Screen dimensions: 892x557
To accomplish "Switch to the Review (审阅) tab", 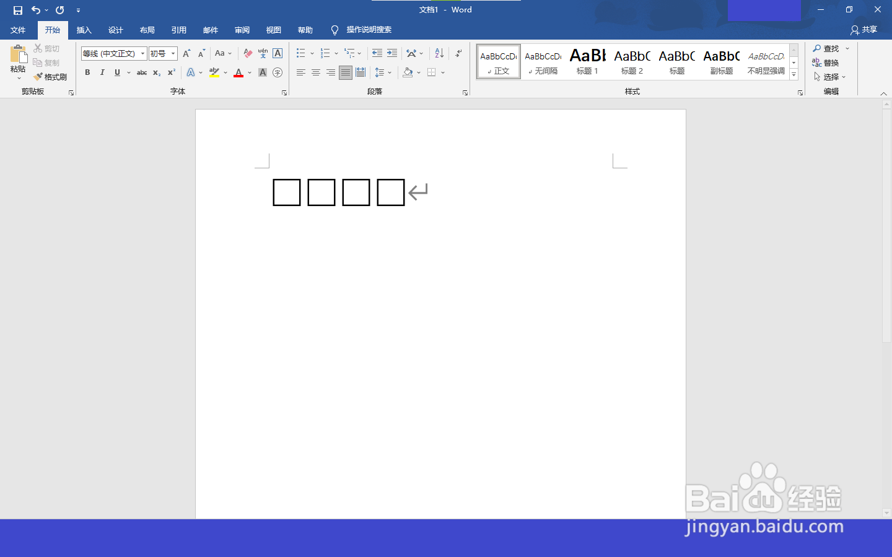I will [242, 30].
